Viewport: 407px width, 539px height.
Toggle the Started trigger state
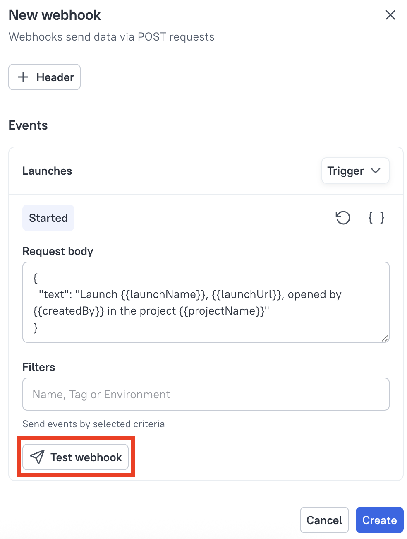pyautogui.click(x=48, y=218)
